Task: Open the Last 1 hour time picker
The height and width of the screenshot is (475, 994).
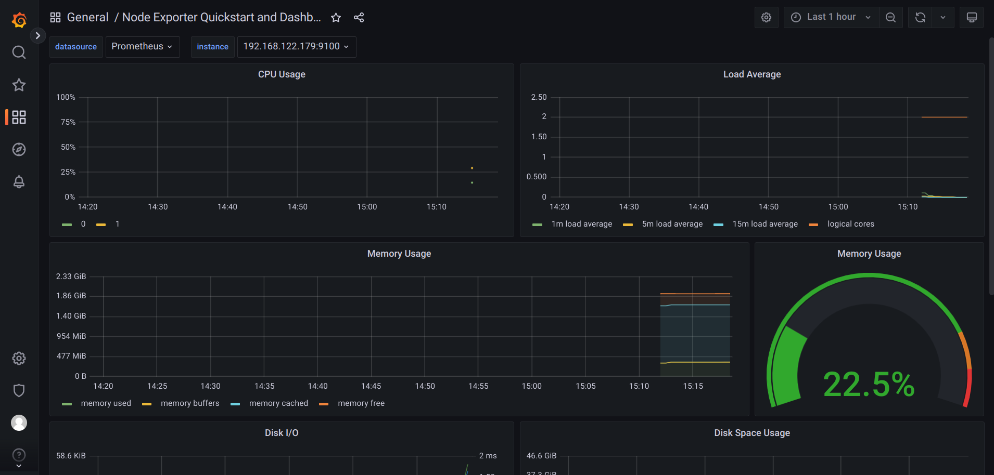Action: click(x=831, y=17)
